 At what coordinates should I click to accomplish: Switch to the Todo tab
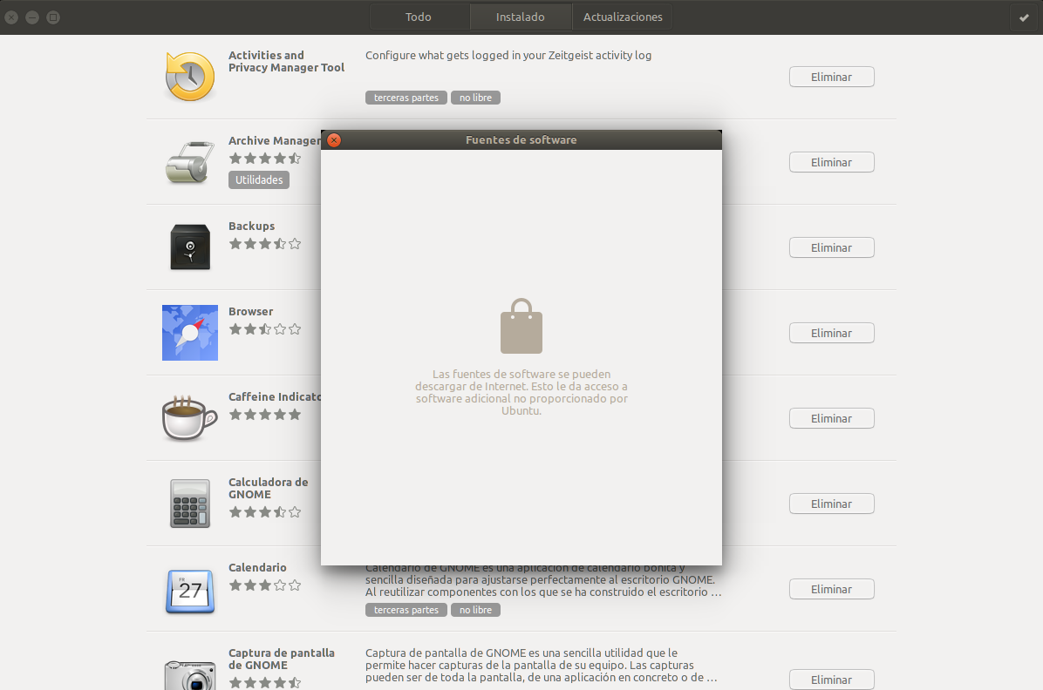419,17
